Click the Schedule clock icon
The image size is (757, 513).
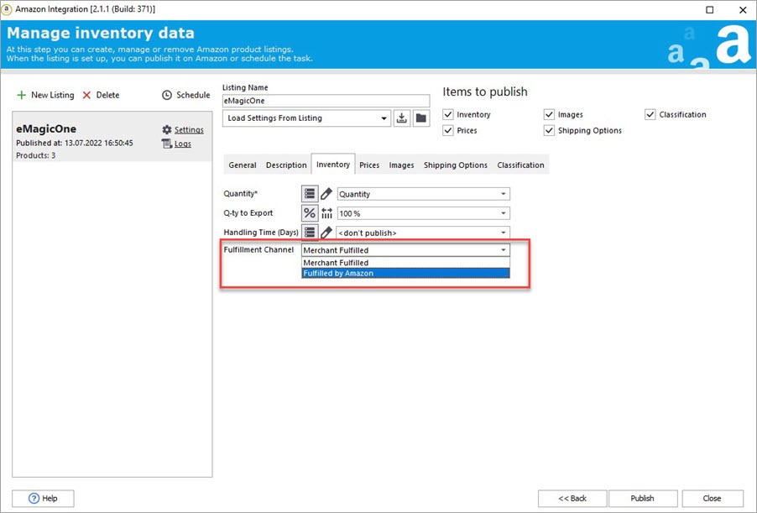coord(166,95)
